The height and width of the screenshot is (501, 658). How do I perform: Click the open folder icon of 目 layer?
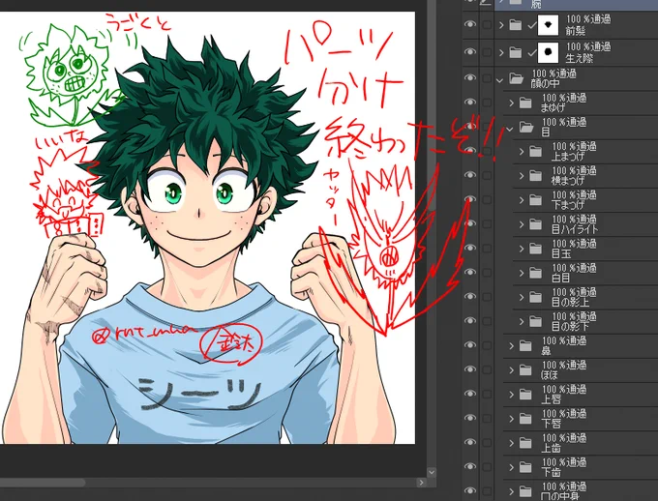pos(526,127)
